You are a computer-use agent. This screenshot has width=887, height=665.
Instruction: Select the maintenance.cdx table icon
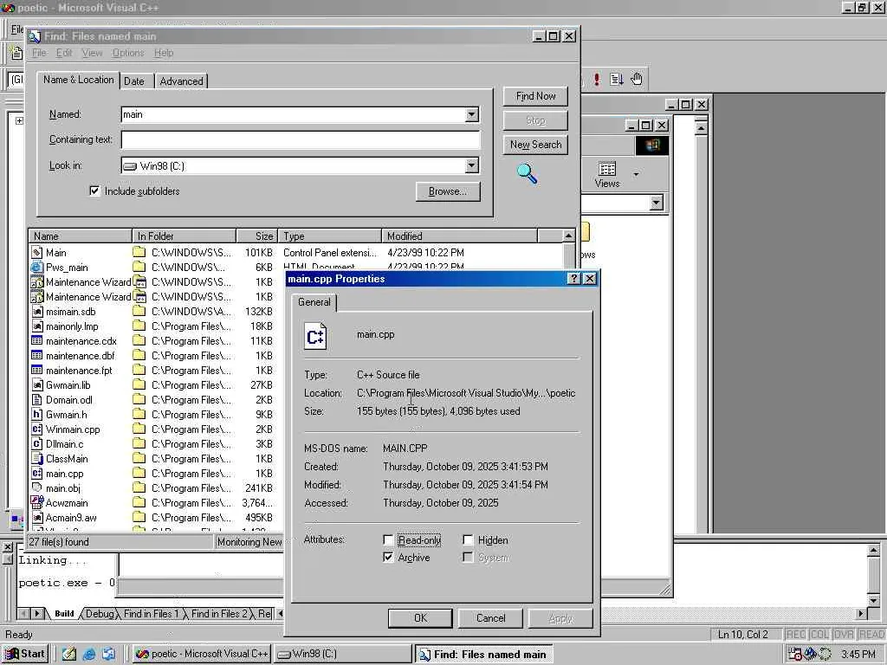[36, 340]
